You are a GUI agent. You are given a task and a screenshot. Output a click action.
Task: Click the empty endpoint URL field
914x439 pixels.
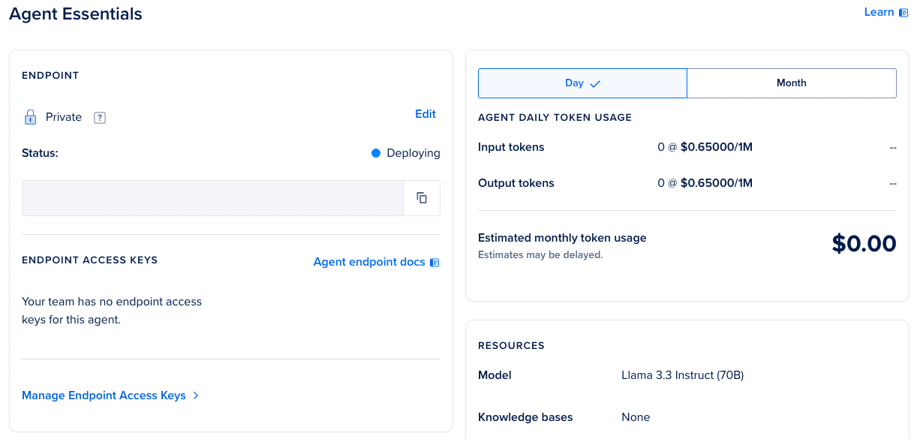coord(212,198)
